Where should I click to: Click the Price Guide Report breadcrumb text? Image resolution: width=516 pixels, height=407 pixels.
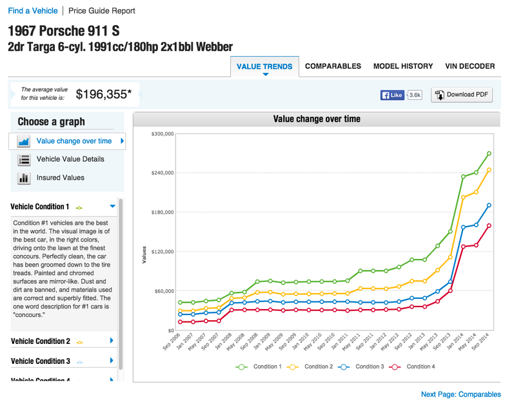[x=102, y=11]
